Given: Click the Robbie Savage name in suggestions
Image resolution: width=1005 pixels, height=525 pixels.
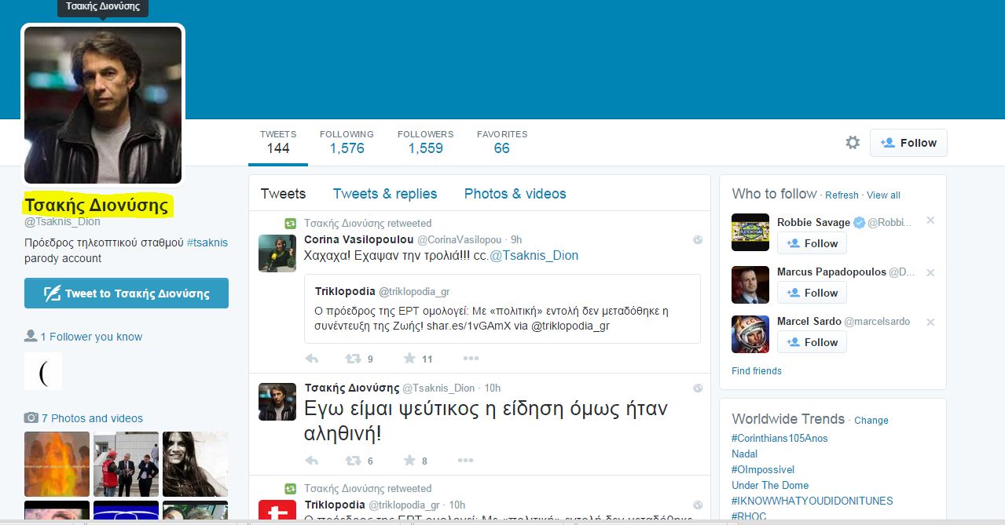Looking at the screenshot, I should 813,222.
